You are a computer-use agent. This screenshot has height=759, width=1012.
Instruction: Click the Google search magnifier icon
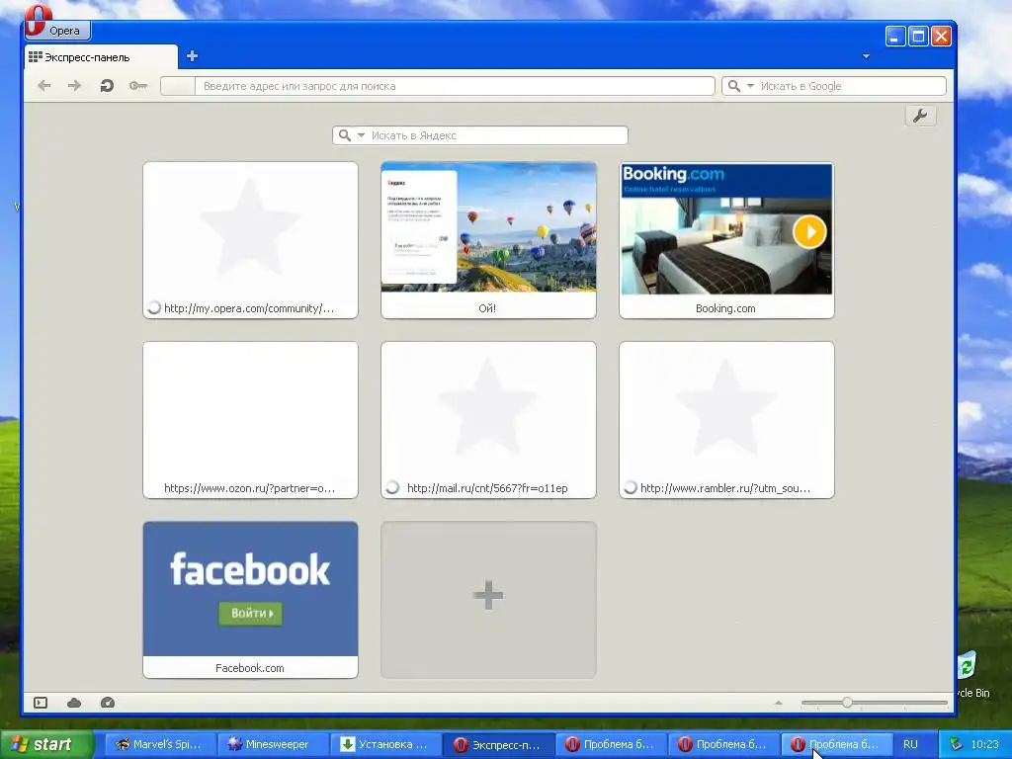click(734, 86)
